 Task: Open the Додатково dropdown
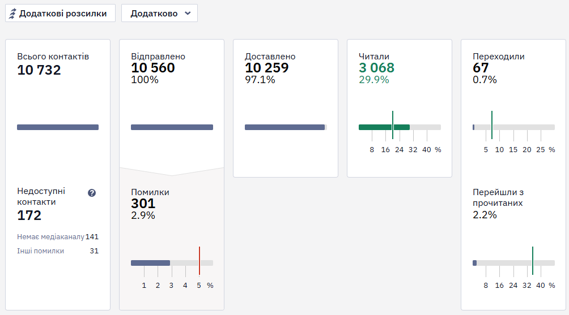pos(159,14)
